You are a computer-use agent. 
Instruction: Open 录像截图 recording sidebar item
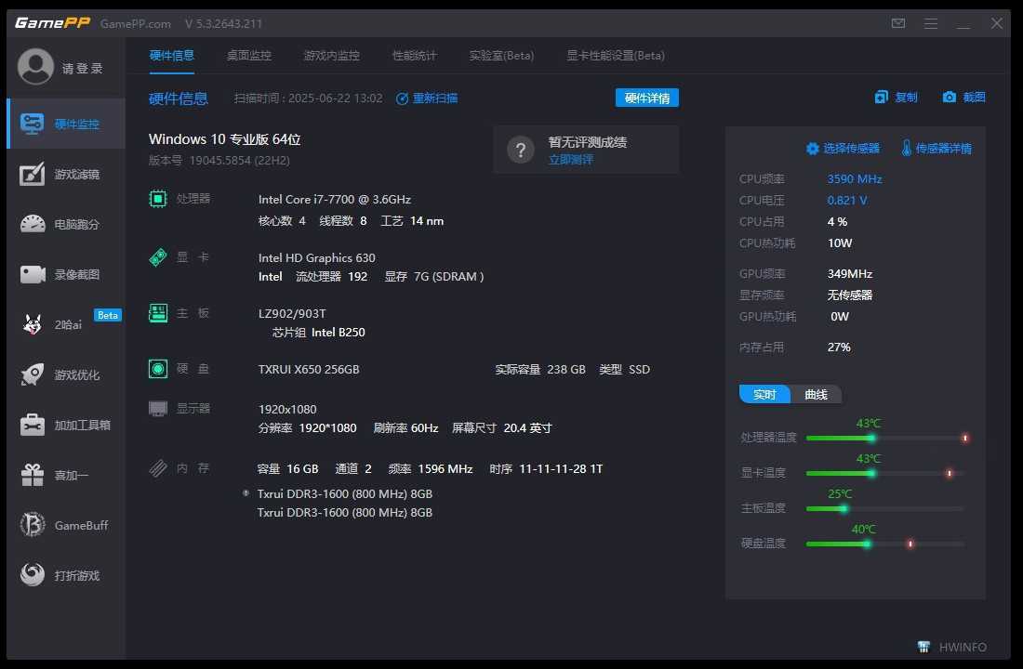click(66, 274)
